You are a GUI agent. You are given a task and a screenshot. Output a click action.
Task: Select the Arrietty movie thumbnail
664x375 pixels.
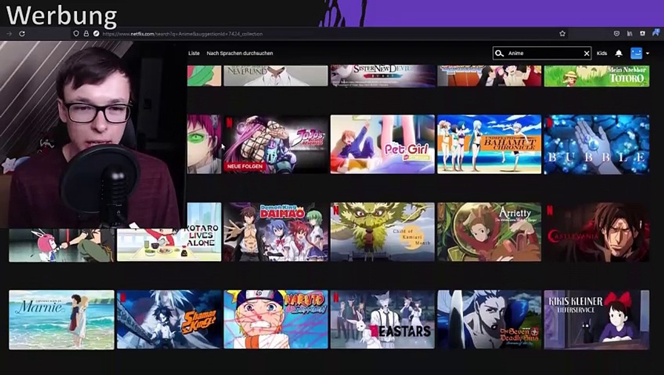(489, 232)
